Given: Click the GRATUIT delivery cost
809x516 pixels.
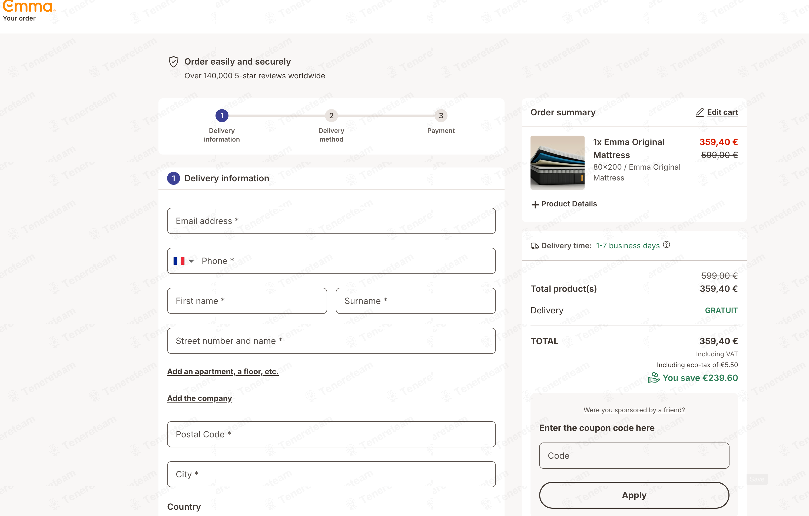Looking at the screenshot, I should 721,310.
